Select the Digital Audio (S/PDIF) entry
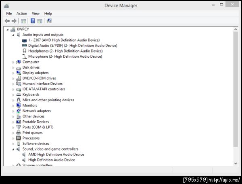242x184 pixels. pos(73,46)
